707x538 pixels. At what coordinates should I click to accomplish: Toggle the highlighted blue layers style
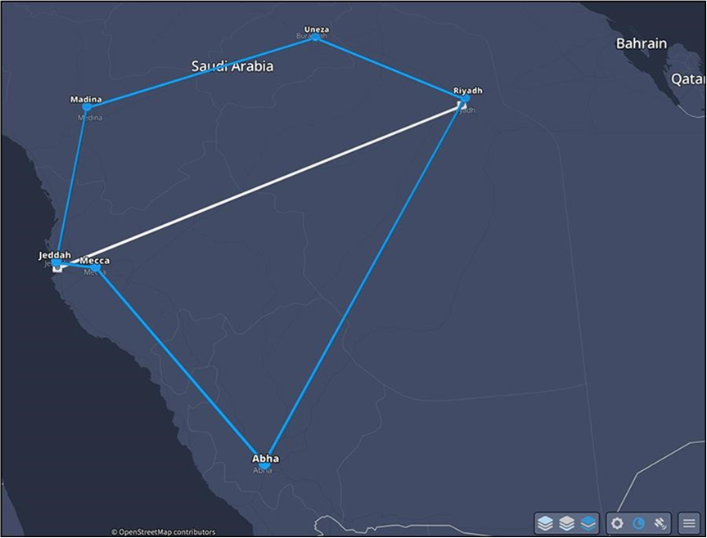coord(588,522)
